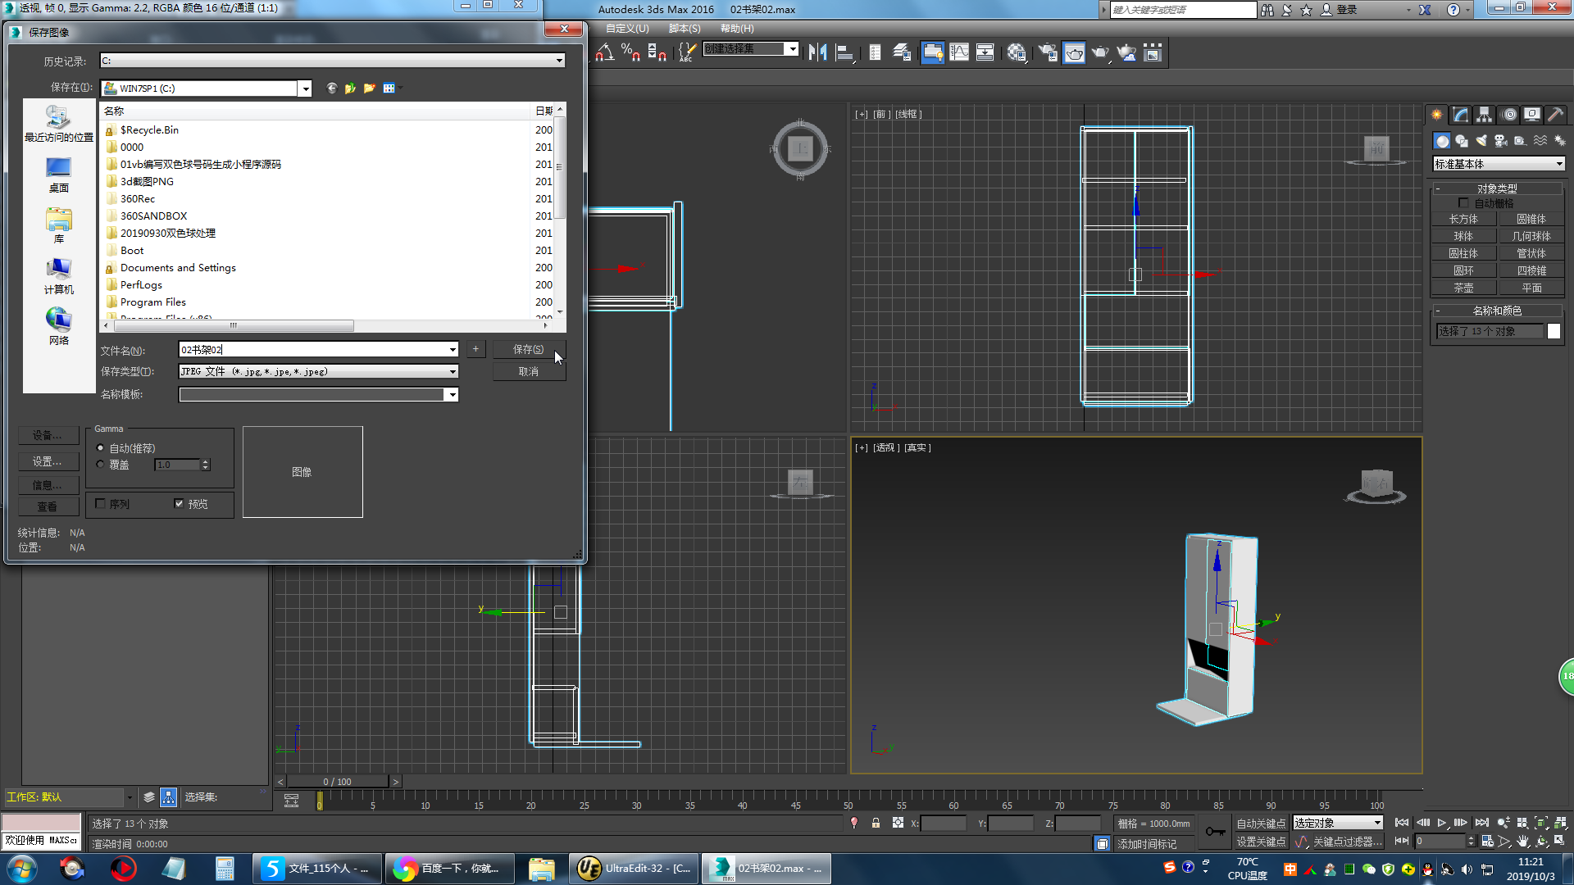This screenshot has height=885, width=1574.
Task: Click the Render Production teapot icon
Action: 1100,52
